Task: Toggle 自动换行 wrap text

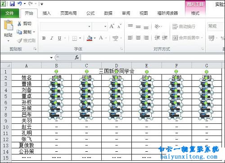Action: click(x=184, y=27)
